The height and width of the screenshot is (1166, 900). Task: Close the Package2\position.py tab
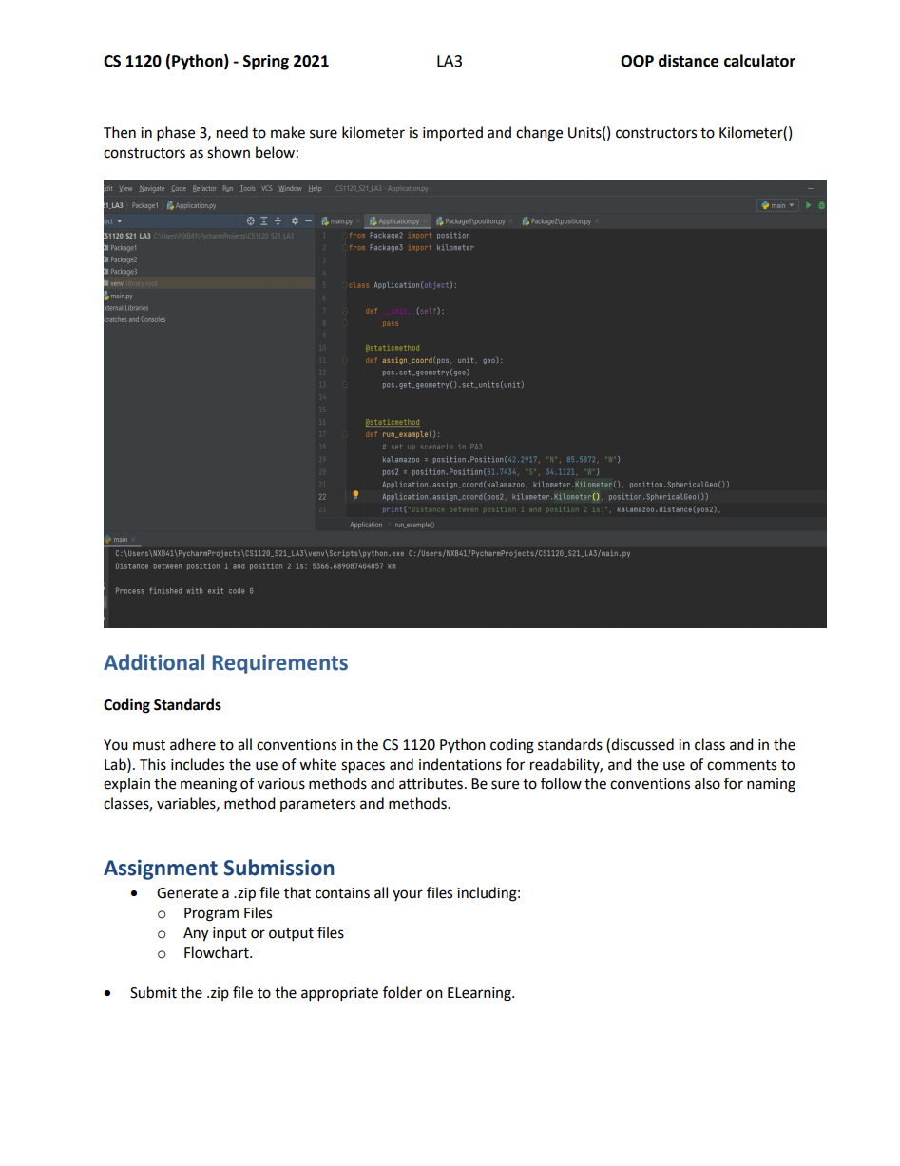click(596, 220)
